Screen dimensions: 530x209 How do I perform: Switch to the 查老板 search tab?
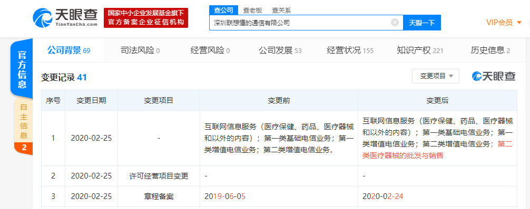pos(252,11)
